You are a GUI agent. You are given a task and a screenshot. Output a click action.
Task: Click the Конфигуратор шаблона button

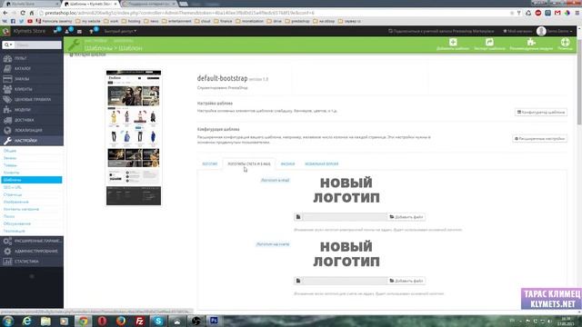541,112
